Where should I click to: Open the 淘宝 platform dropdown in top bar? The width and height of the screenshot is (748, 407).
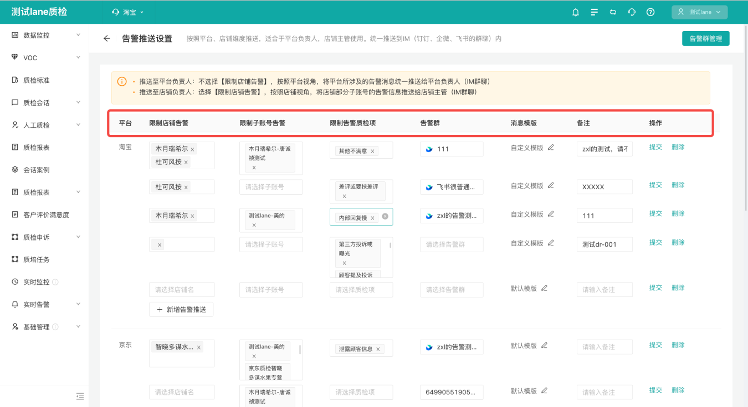128,12
